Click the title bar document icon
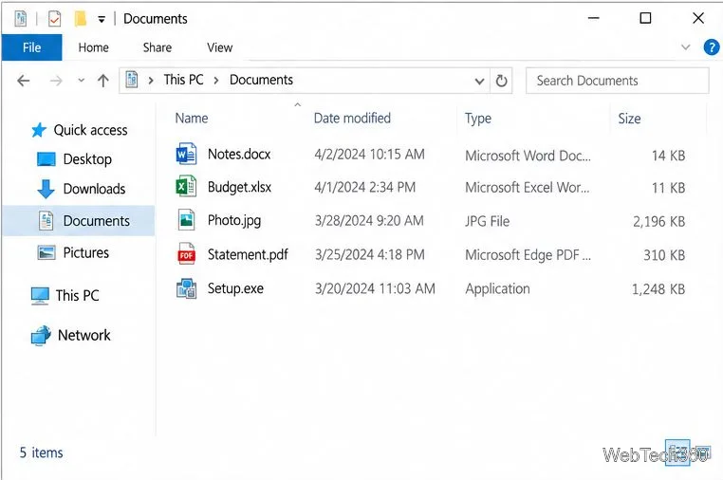The width and height of the screenshot is (723, 480). point(20,19)
